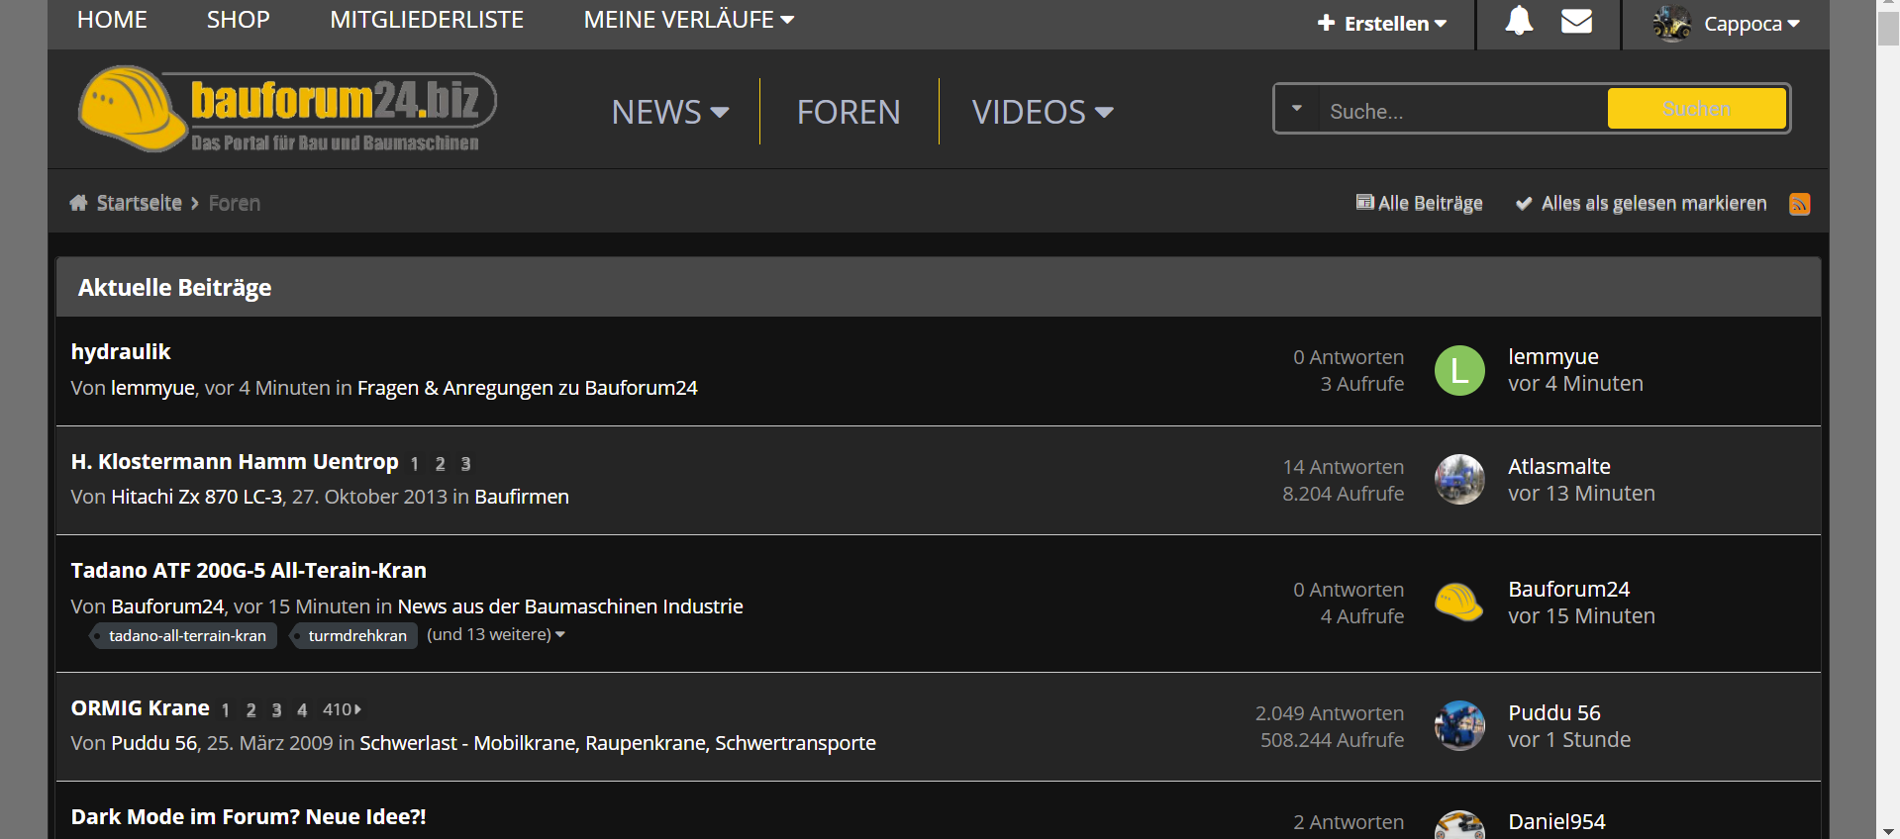Click Puddu 56's avatar picture
The height and width of the screenshot is (839, 1900).
[x=1459, y=726]
